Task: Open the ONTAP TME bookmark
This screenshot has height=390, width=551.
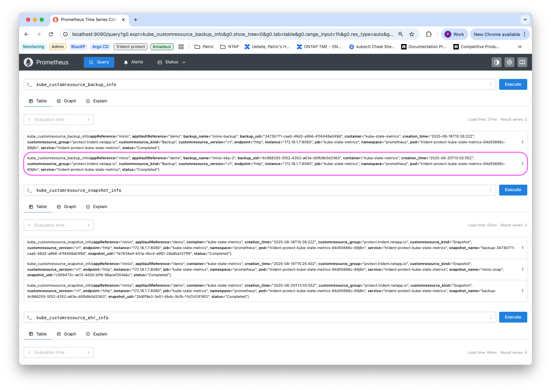Action: point(319,47)
